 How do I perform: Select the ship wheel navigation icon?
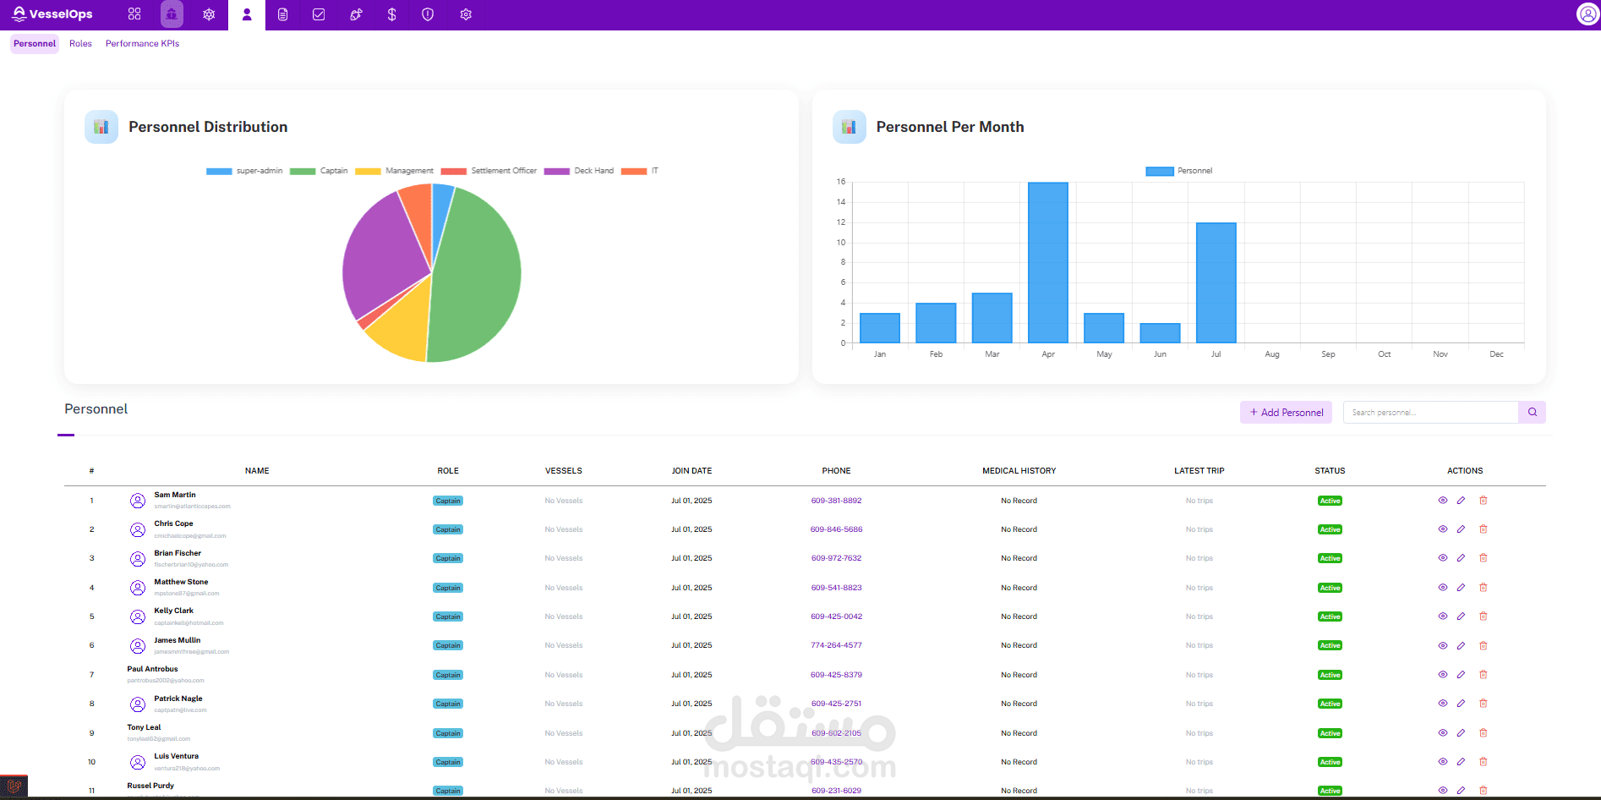coord(209,14)
